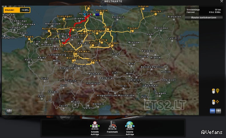The width and height of the screenshot is (226, 138).
Task: Open Schnelle Aufträge quick jobs icon
Action: pyautogui.click(x=95, y=125)
